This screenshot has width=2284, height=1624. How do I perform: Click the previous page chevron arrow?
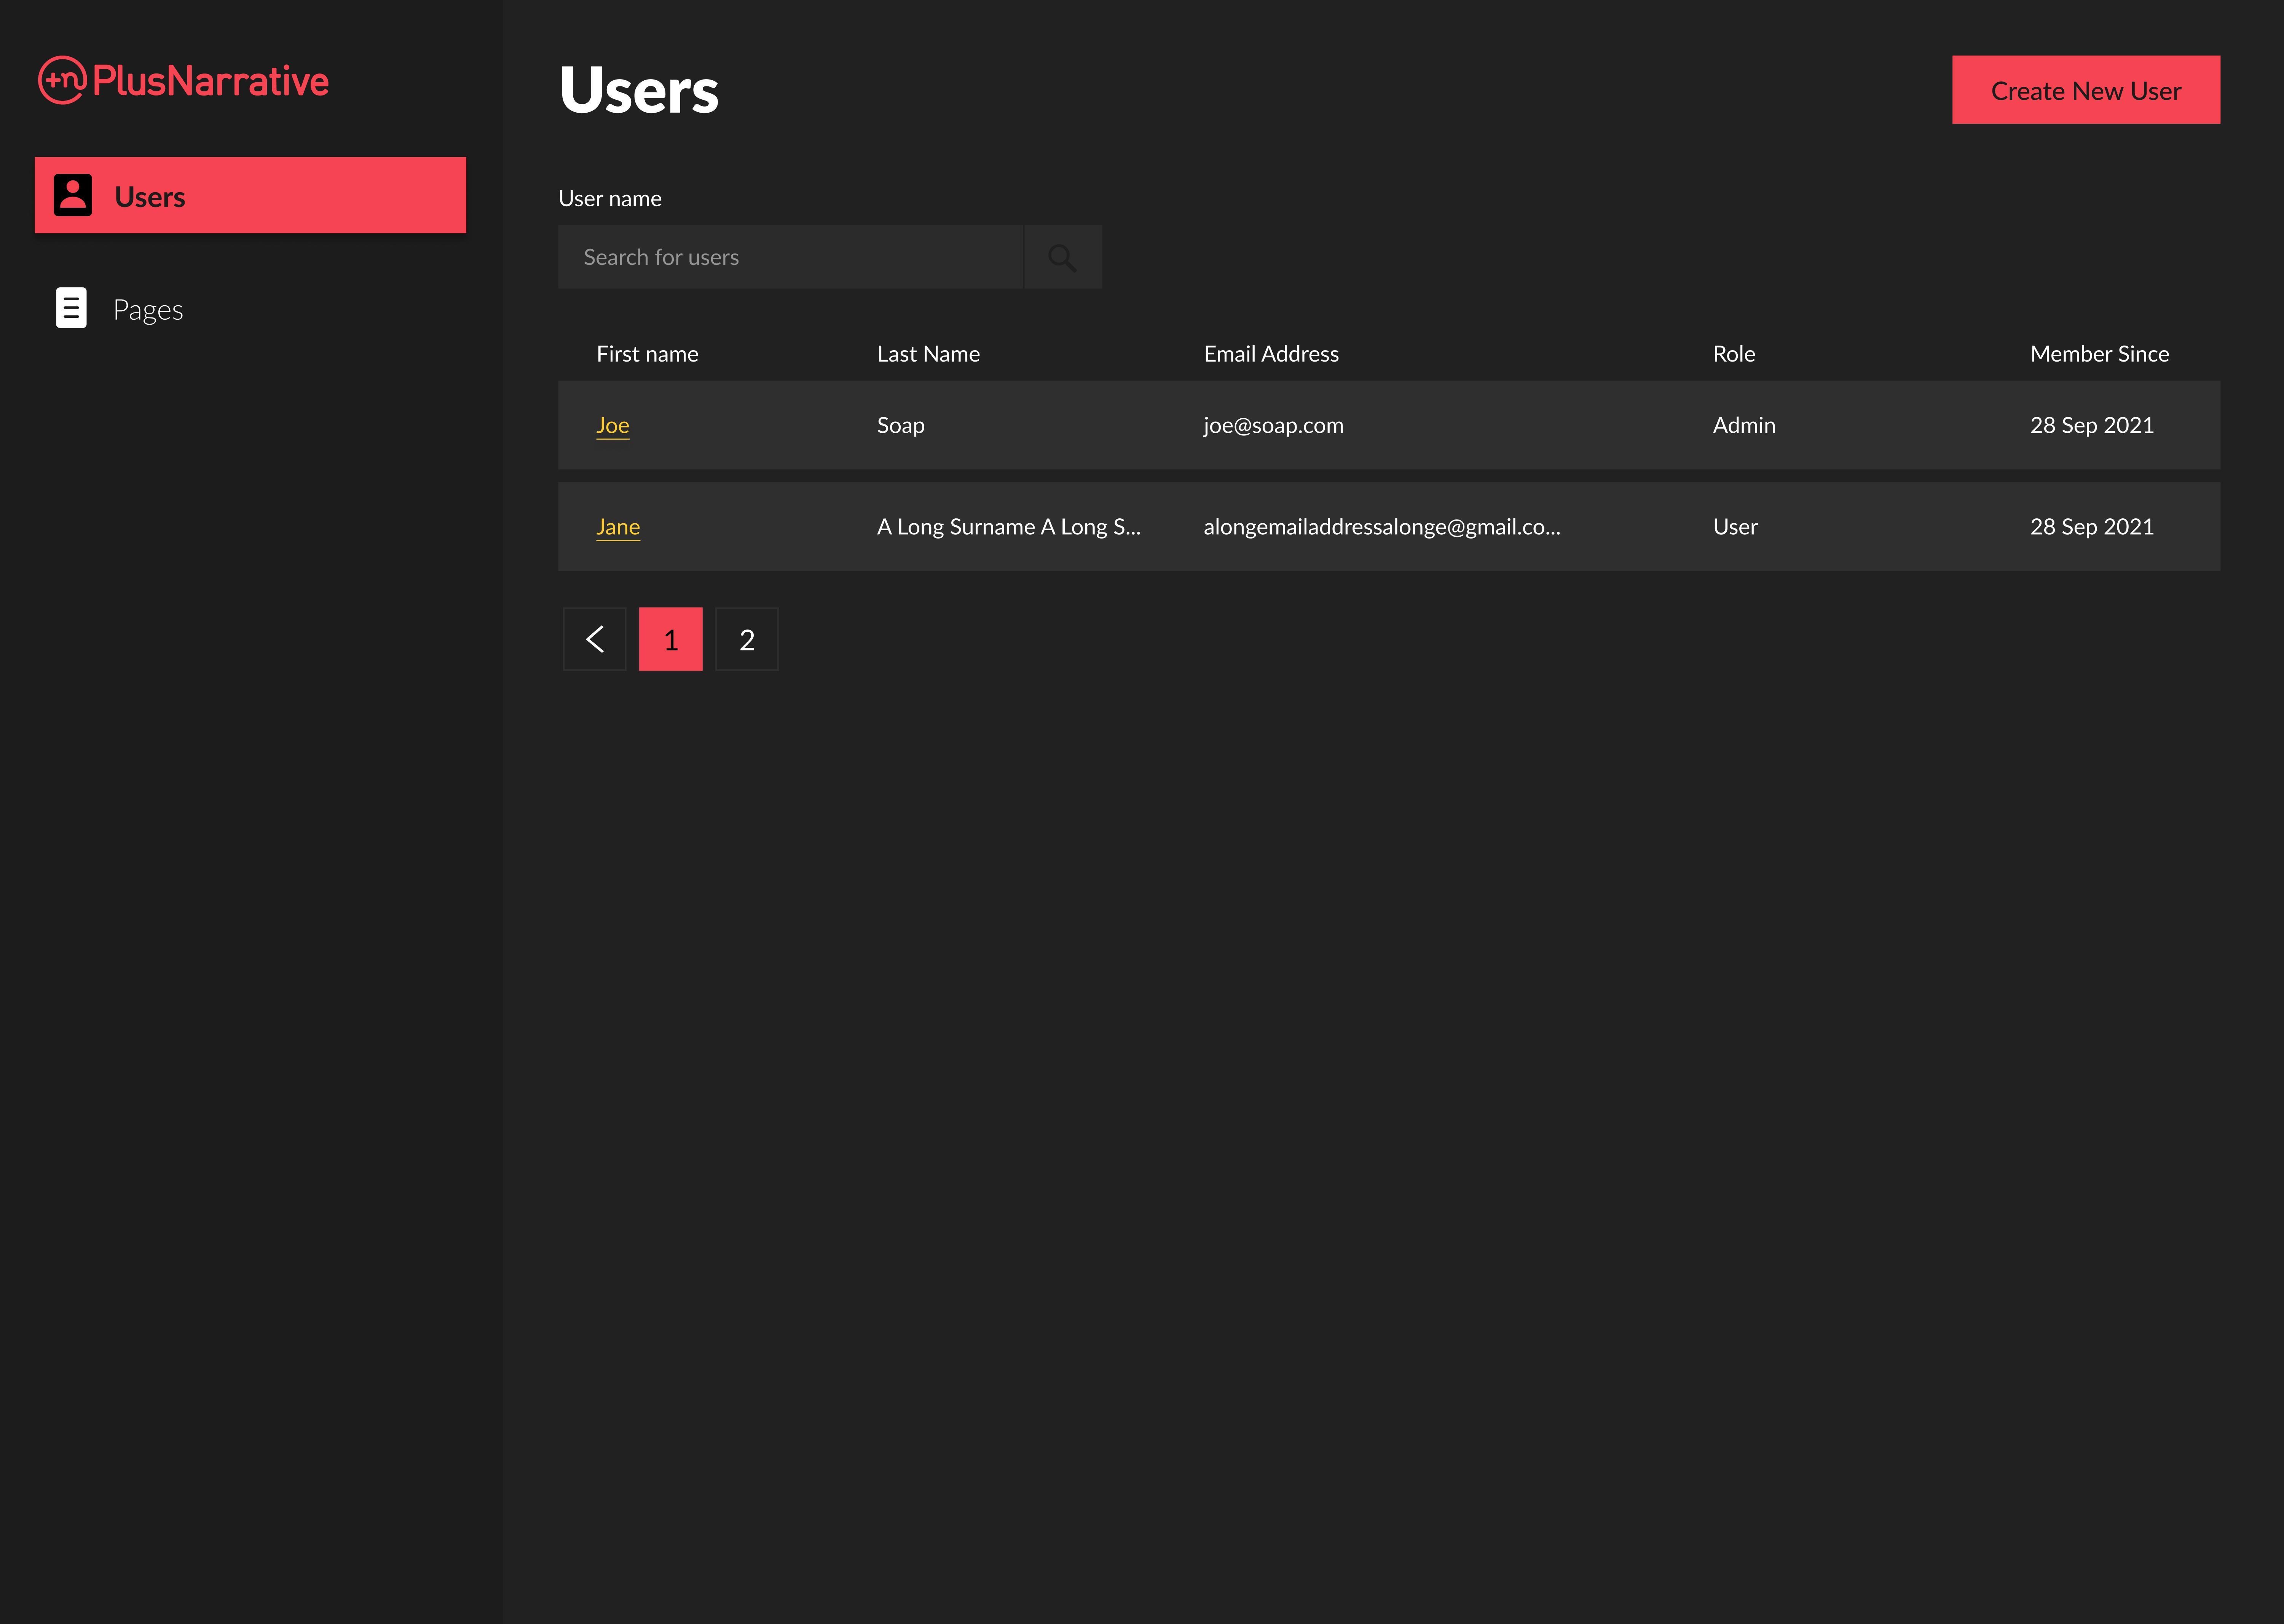(x=594, y=639)
